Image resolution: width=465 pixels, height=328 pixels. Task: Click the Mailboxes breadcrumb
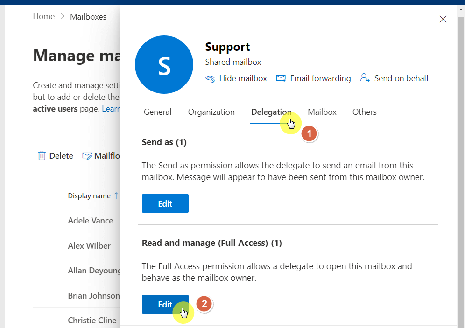[x=88, y=17]
